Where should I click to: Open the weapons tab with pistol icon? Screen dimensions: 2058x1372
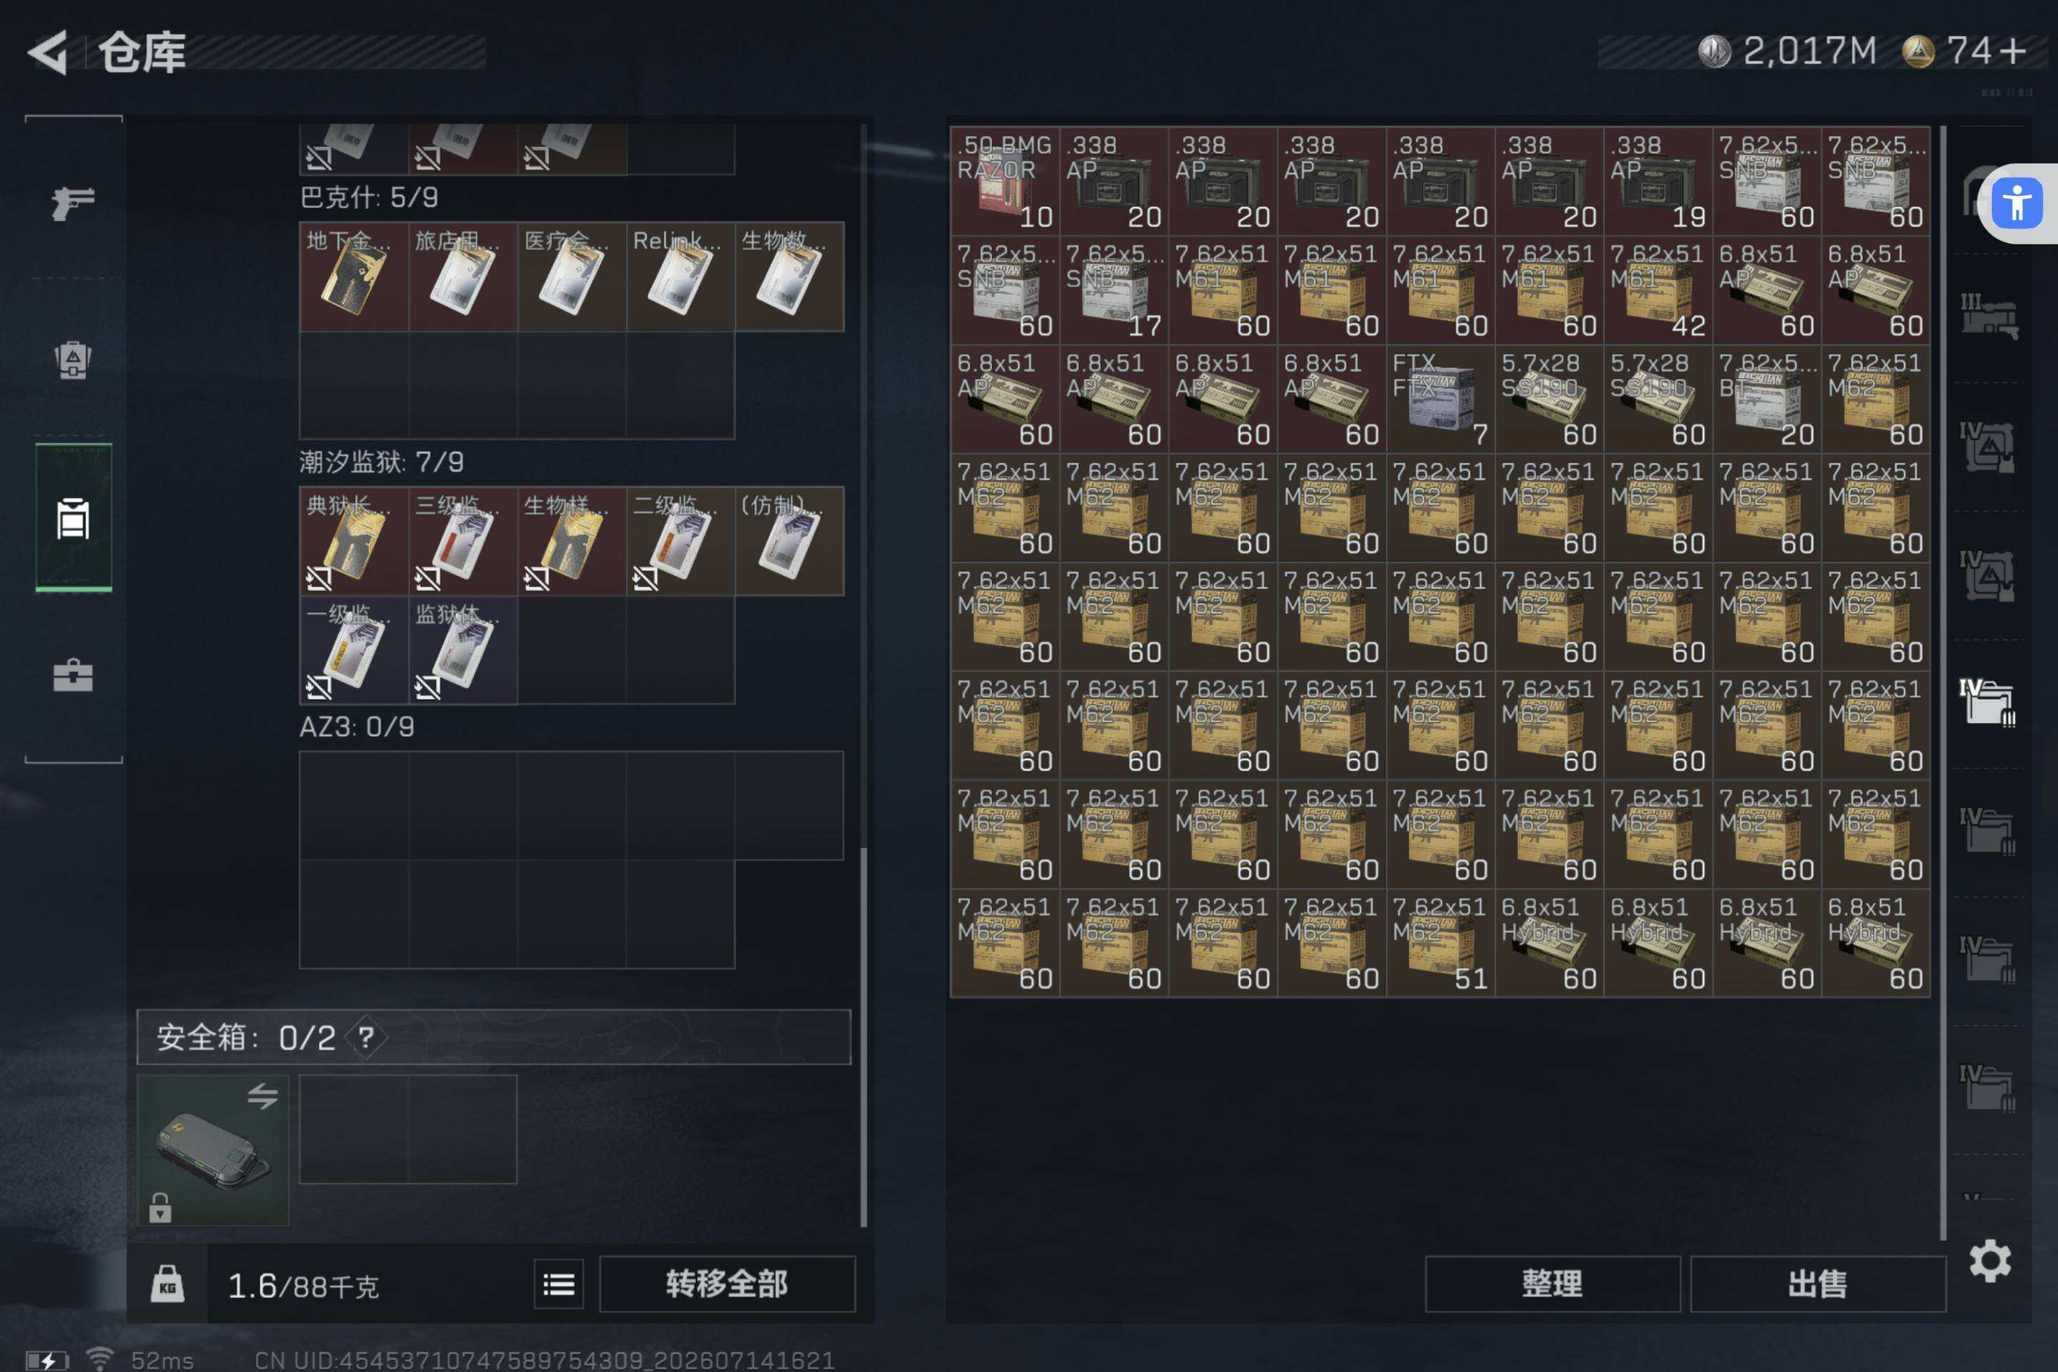73,203
